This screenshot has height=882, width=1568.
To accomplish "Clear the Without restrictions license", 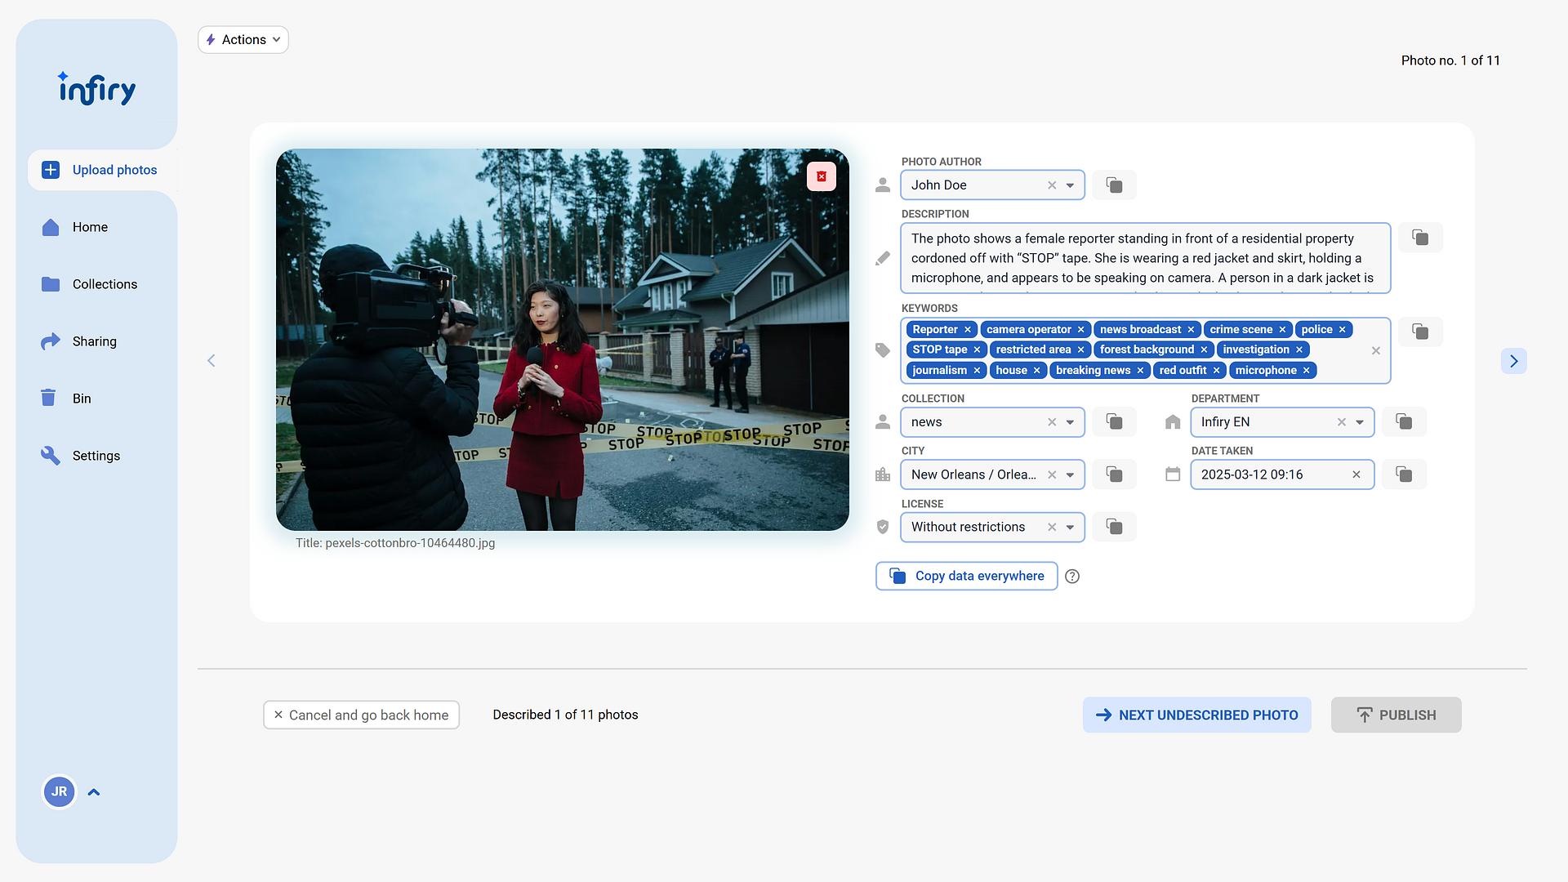I will [1052, 528].
